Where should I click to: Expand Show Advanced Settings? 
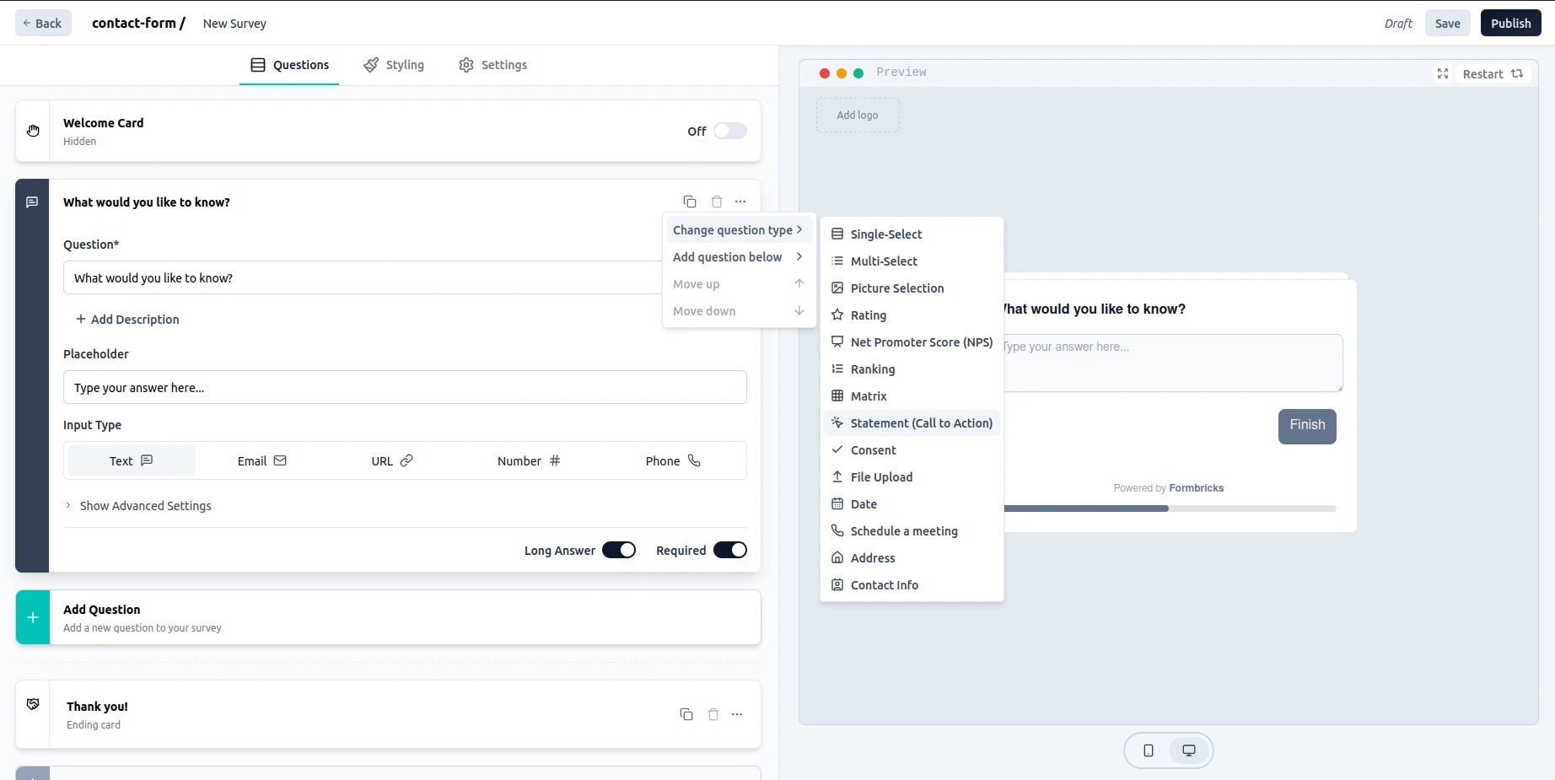(138, 506)
